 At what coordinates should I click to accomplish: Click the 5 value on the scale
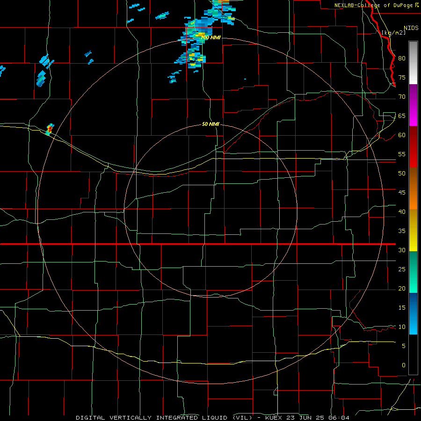(x=404, y=346)
